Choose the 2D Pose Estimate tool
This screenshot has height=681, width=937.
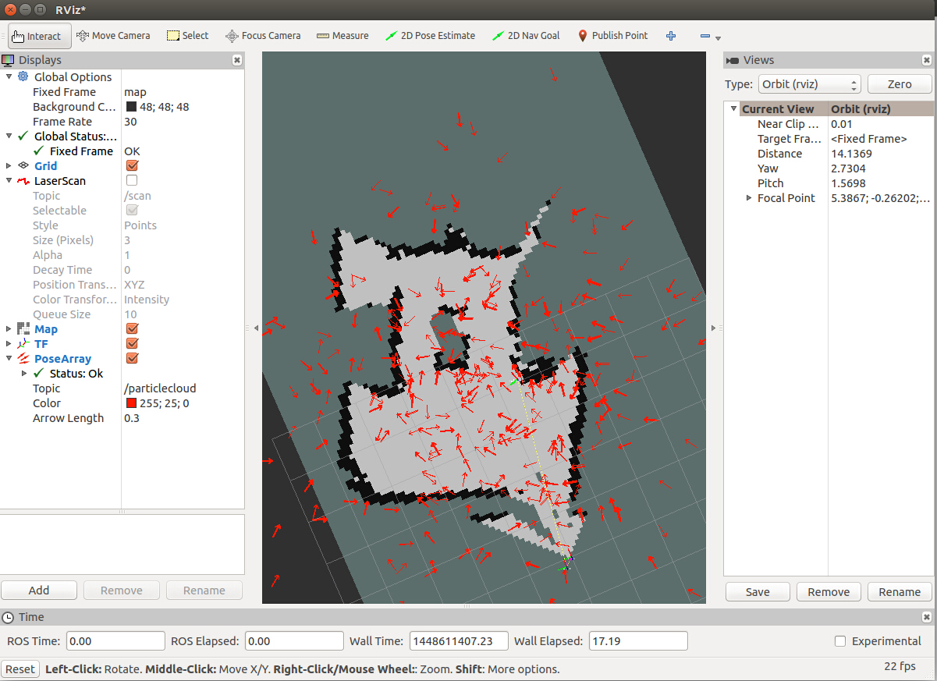point(431,36)
